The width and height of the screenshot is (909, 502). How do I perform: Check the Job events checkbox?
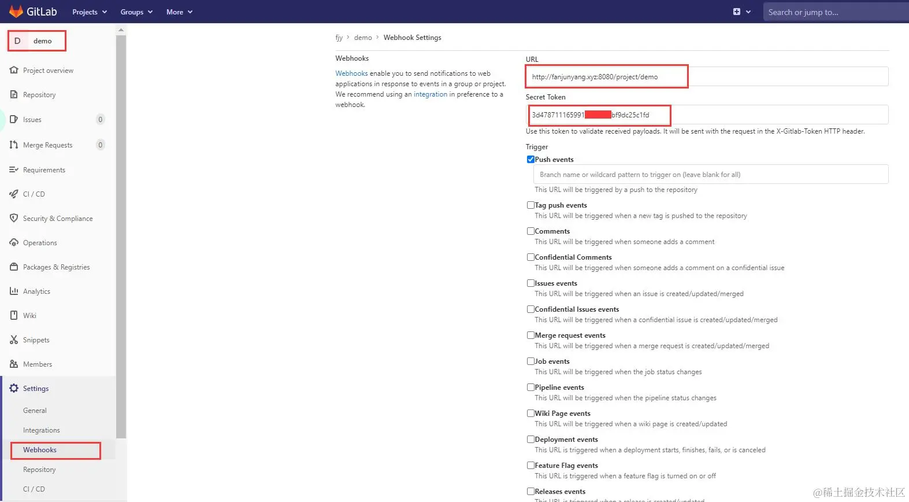click(530, 361)
